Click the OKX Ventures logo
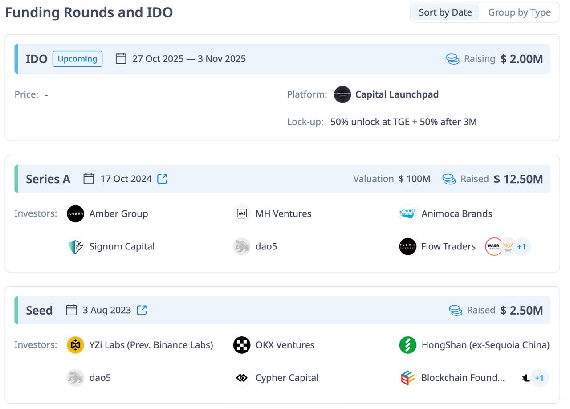 click(242, 345)
